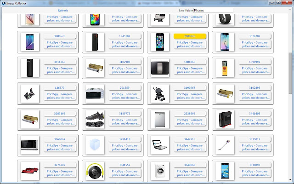The image size is (294, 184).
Task: Select the toner box thumbnail for 3085166
Action: pyautogui.click(x=30, y=119)
